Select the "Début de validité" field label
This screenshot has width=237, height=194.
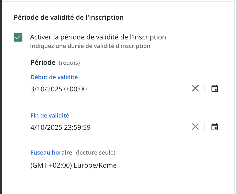pyautogui.click(x=54, y=77)
